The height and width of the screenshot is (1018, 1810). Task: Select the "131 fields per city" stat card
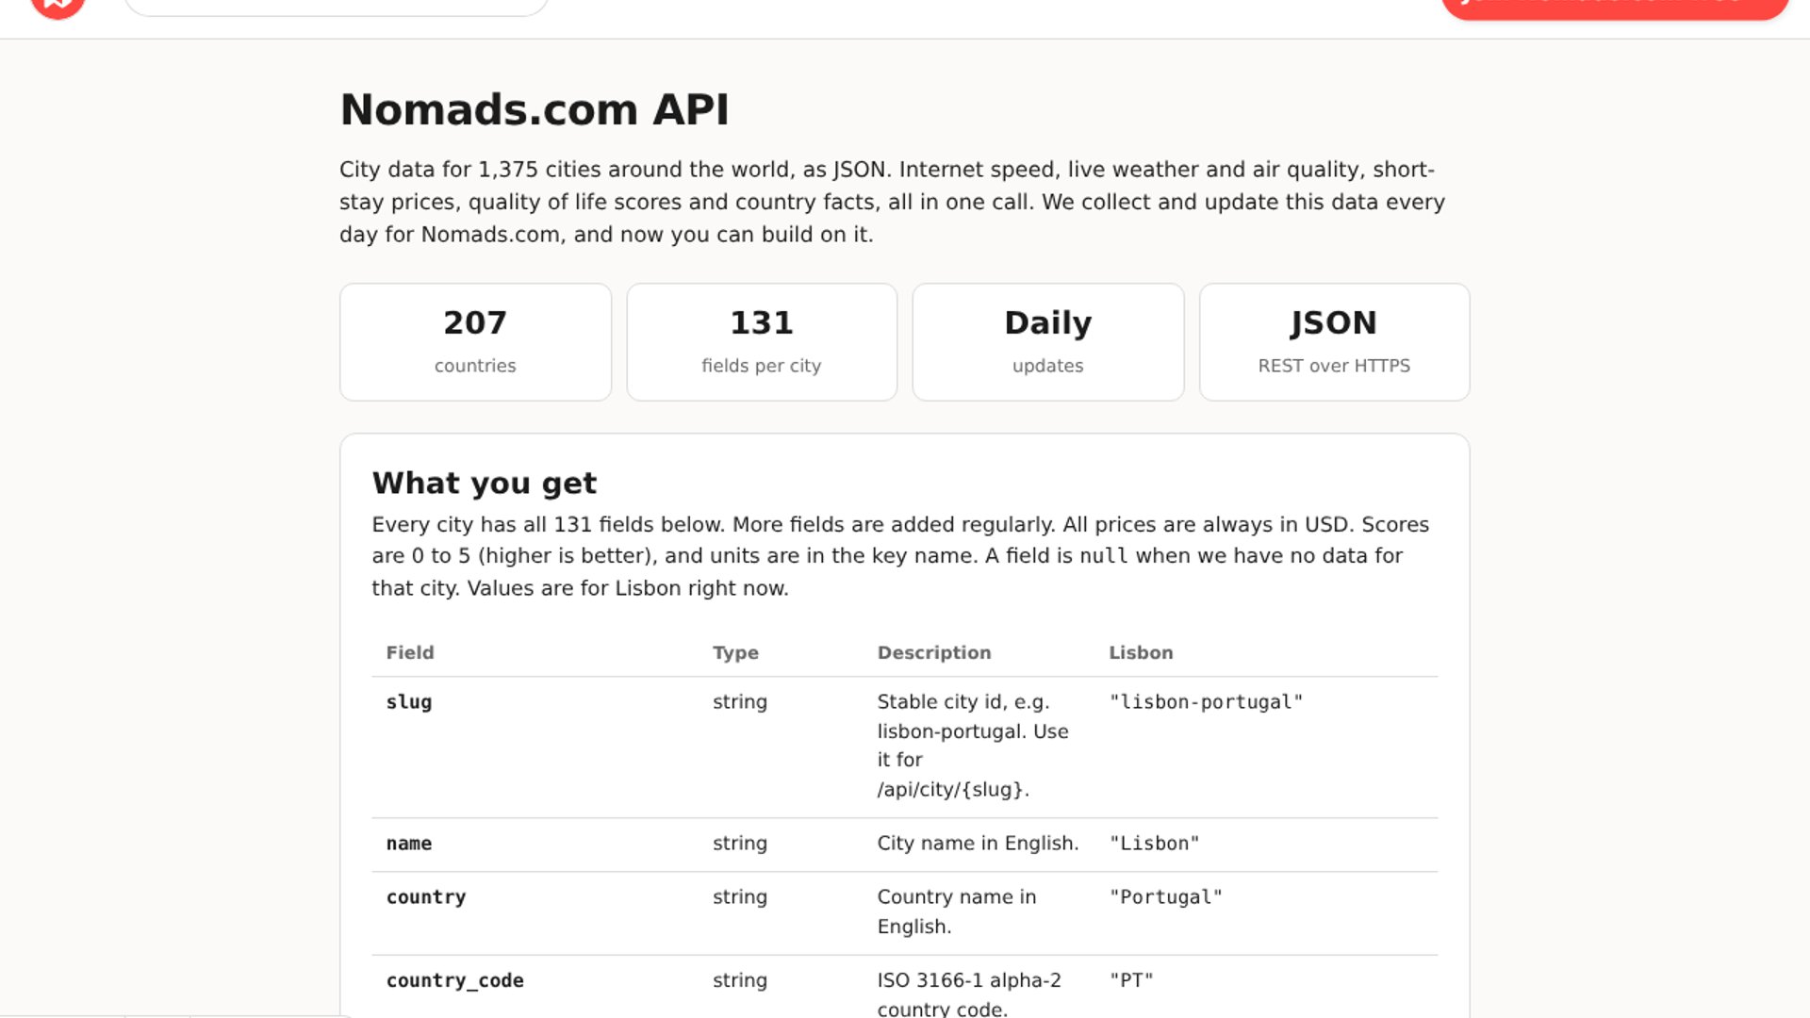click(x=762, y=342)
